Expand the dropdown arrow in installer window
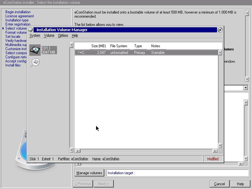Screen dimensions: 252x189 246,88
